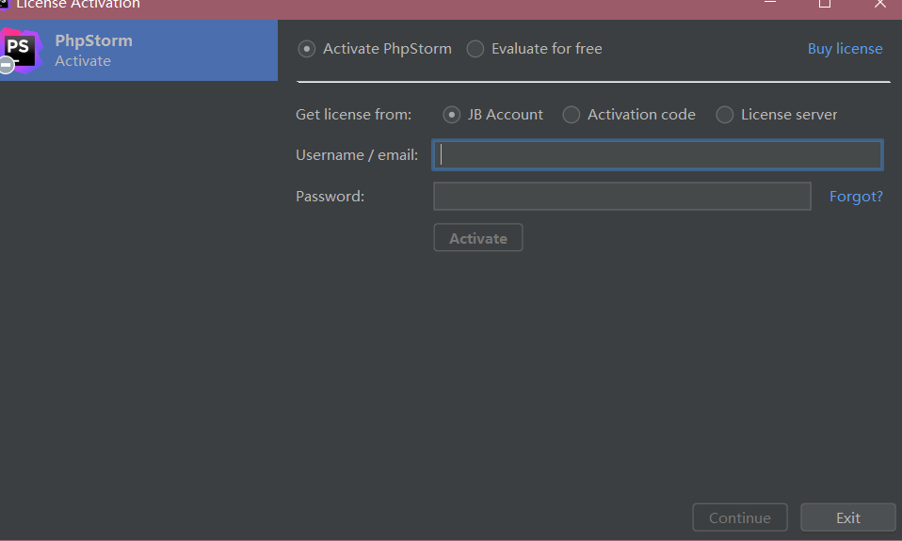Click the PhpStorm PS logo icon
902x541 pixels.
tap(21, 51)
